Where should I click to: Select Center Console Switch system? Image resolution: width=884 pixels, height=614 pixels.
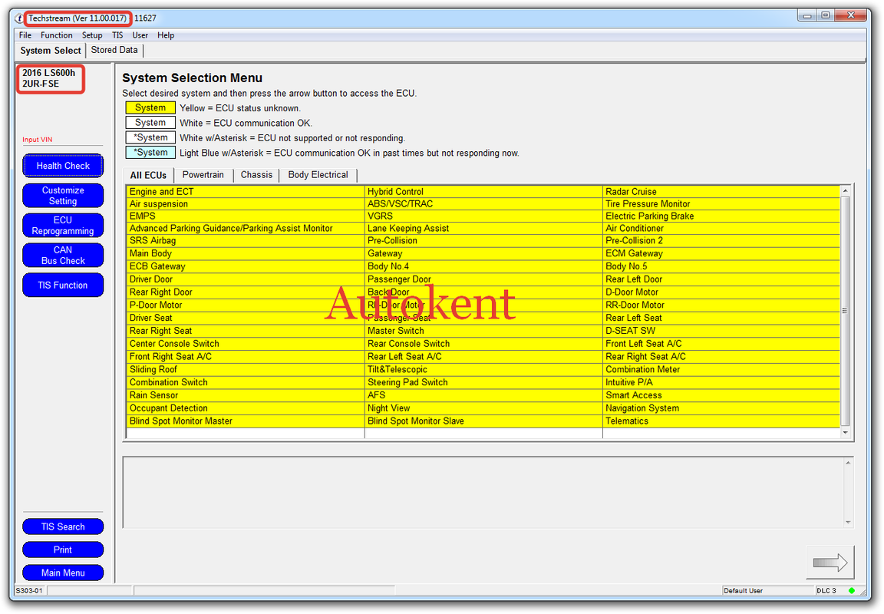pos(246,344)
